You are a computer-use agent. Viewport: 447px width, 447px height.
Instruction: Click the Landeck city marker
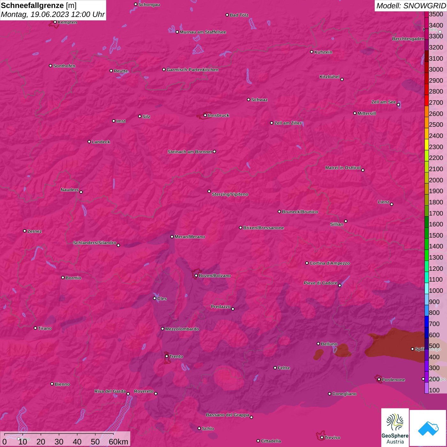(x=89, y=141)
